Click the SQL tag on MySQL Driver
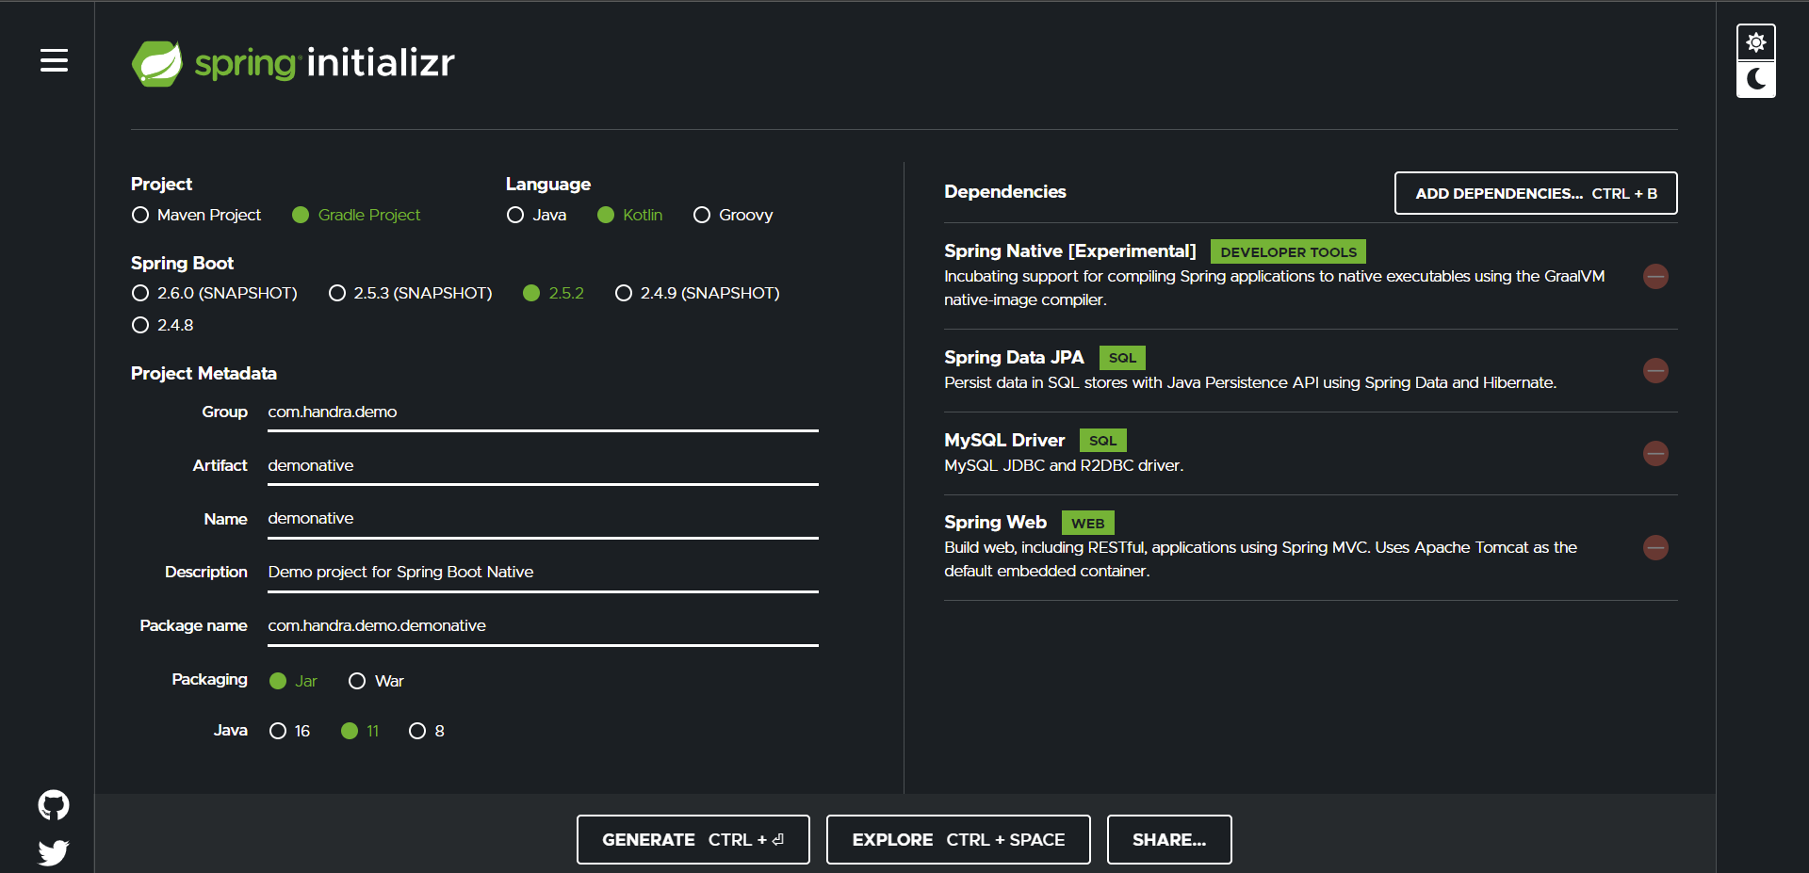Viewport: 1809px width, 873px height. tap(1103, 441)
